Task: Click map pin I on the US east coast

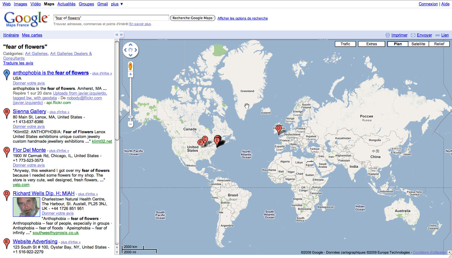Action: 217,141
